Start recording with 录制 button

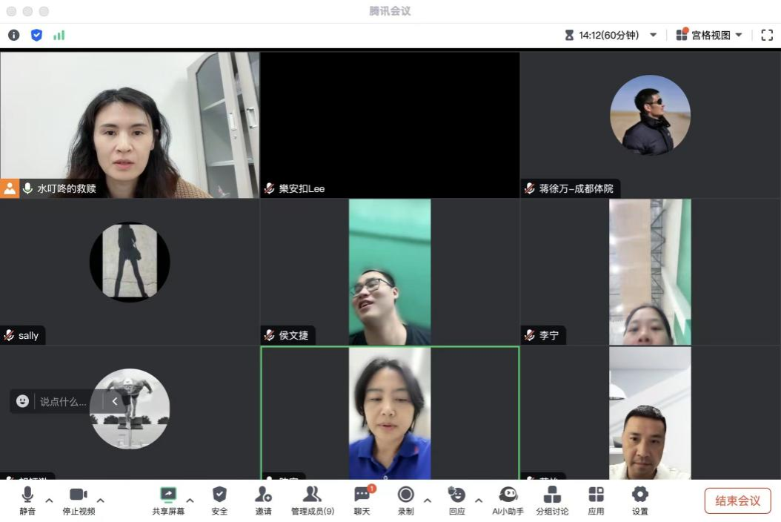(405, 500)
